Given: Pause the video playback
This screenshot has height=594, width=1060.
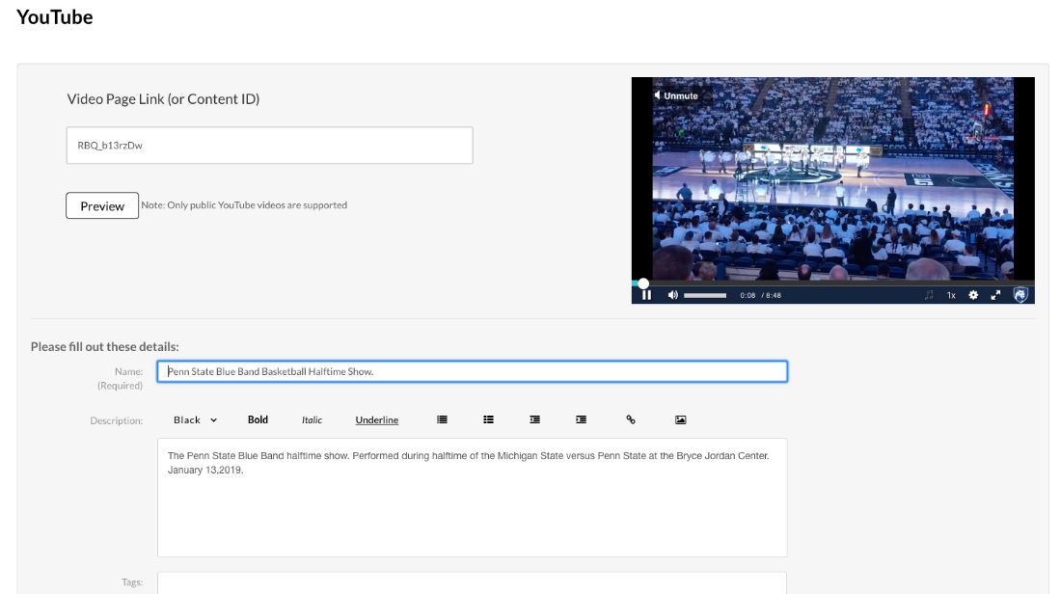Looking at the screenshot, I should click(x=646, y=295).
